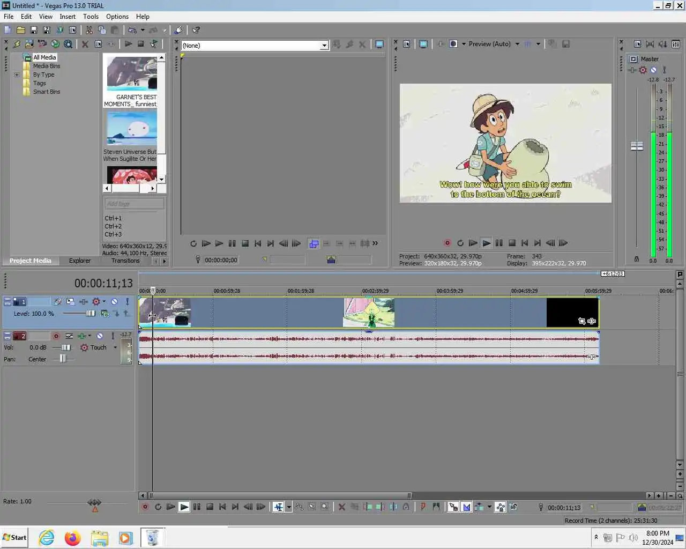Screen dimensions: 686x549
Task: Open the trimmer (None) media dropdown
Action: click(324, 46)
